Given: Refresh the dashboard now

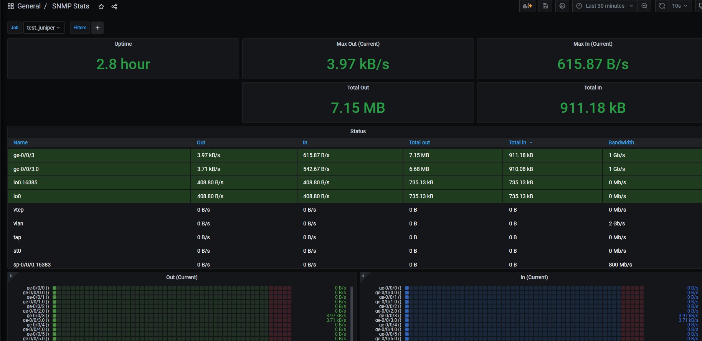Looking at the screenshot, I should pos(662,6).
